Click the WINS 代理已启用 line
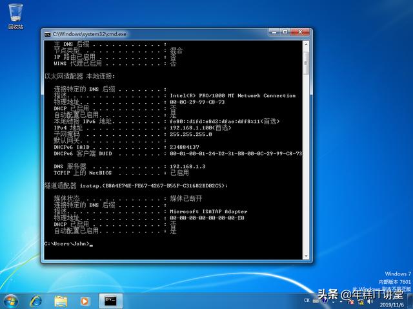This screenshot has height=309, width=413. [x=115, y=63]
